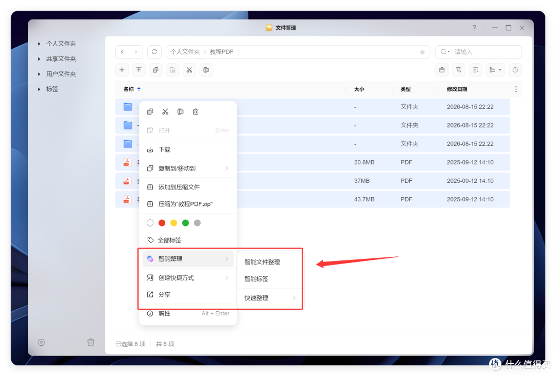The width and height of the screenshot is (556, 376).
Task: Open the sort order toolbar icon
Action: point(476,70)
